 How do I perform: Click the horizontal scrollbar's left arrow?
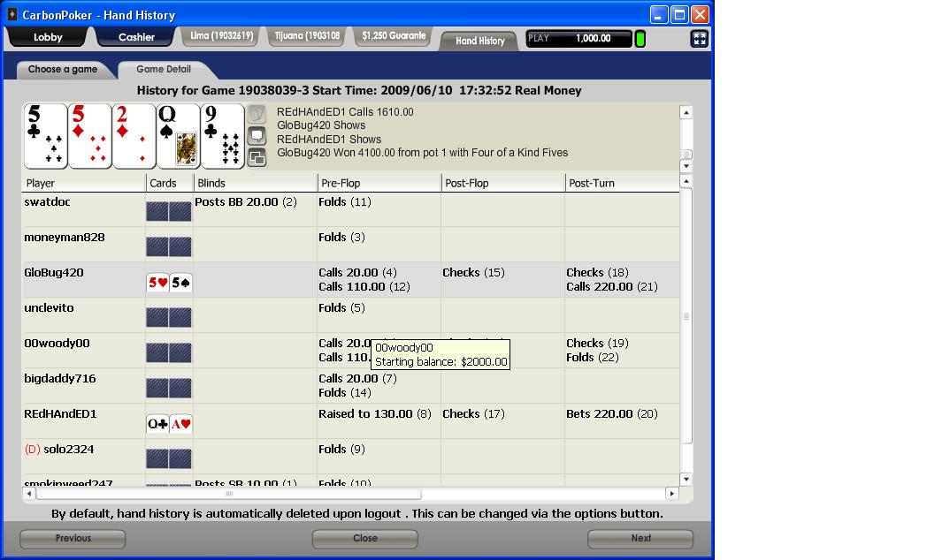click(29, 494)
